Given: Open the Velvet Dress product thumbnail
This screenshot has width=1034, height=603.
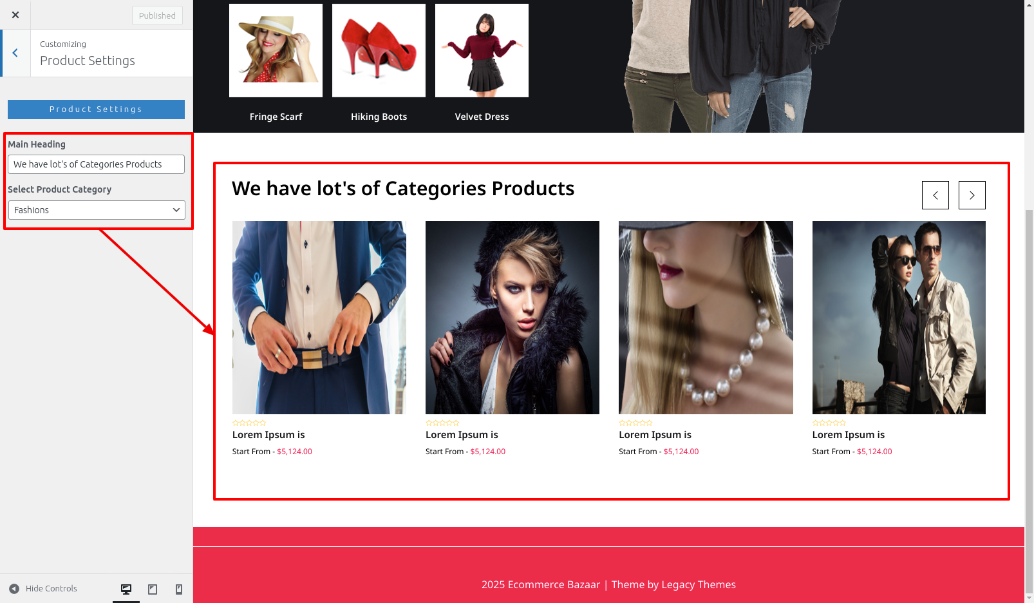Looking at the screenshot, I should click(x=482, y=50).
